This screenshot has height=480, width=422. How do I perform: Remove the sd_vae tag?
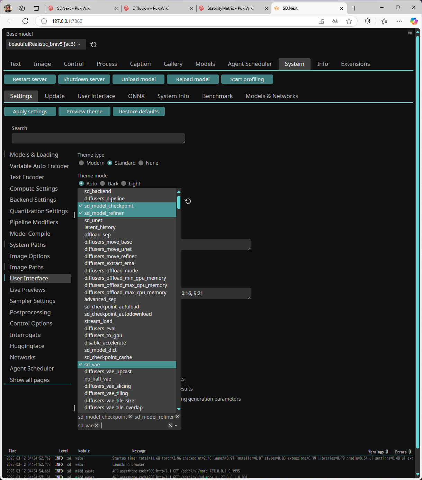(97, 425)
